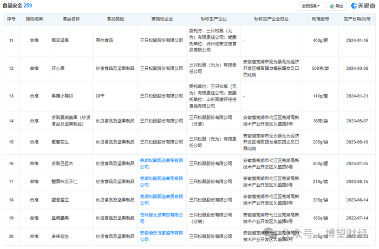Screen dimensions: 379x249
Task: Open the 全部结果 filter dropdown
Action: click(x=311, y=6)
